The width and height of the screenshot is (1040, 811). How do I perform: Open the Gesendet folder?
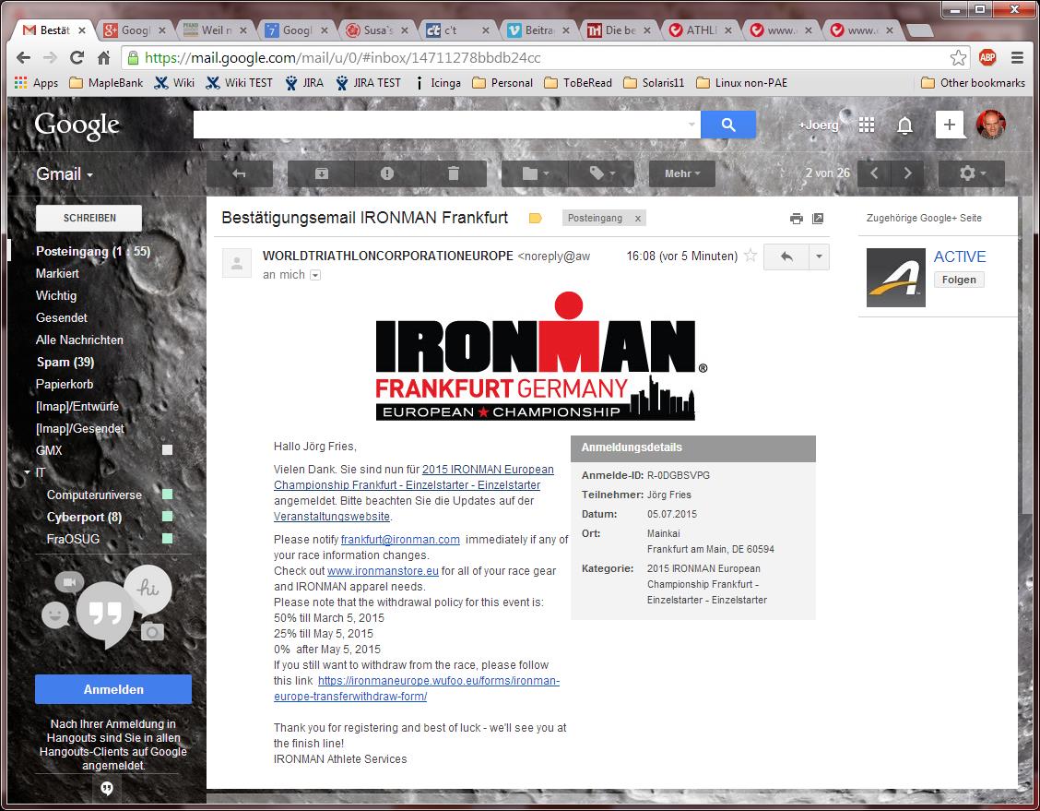tap(61, 318)
